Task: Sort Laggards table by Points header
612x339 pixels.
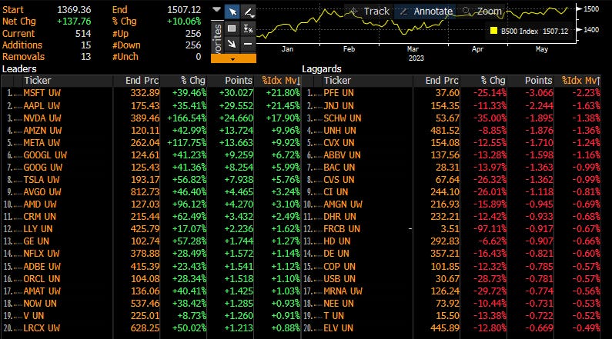Action: pyautogui.click(x=531, y=81)
